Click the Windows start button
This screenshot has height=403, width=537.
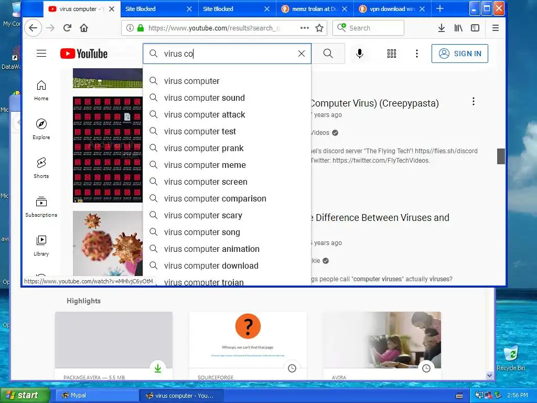25,396
